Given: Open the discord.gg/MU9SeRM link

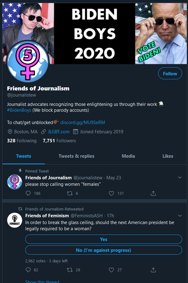Looking at the screenshot, I should click(x=83, y=123).
